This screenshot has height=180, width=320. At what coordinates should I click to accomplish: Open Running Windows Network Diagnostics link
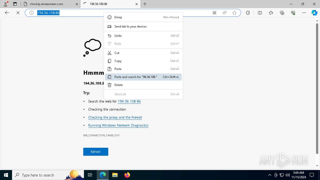tap(118, 125)
